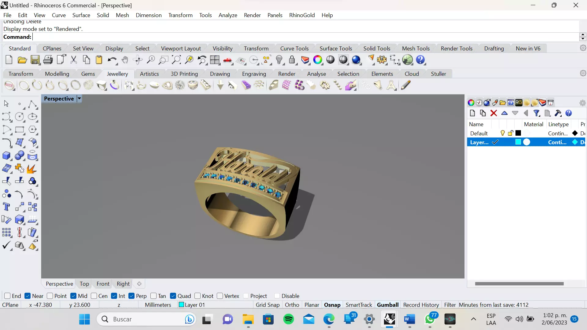This screenshot has width=587, height=330.
Task: Switch to the Gems toolbar tab
Action: coord(88,74)
